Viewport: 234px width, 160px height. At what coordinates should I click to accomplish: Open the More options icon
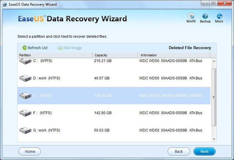(219, 16)
